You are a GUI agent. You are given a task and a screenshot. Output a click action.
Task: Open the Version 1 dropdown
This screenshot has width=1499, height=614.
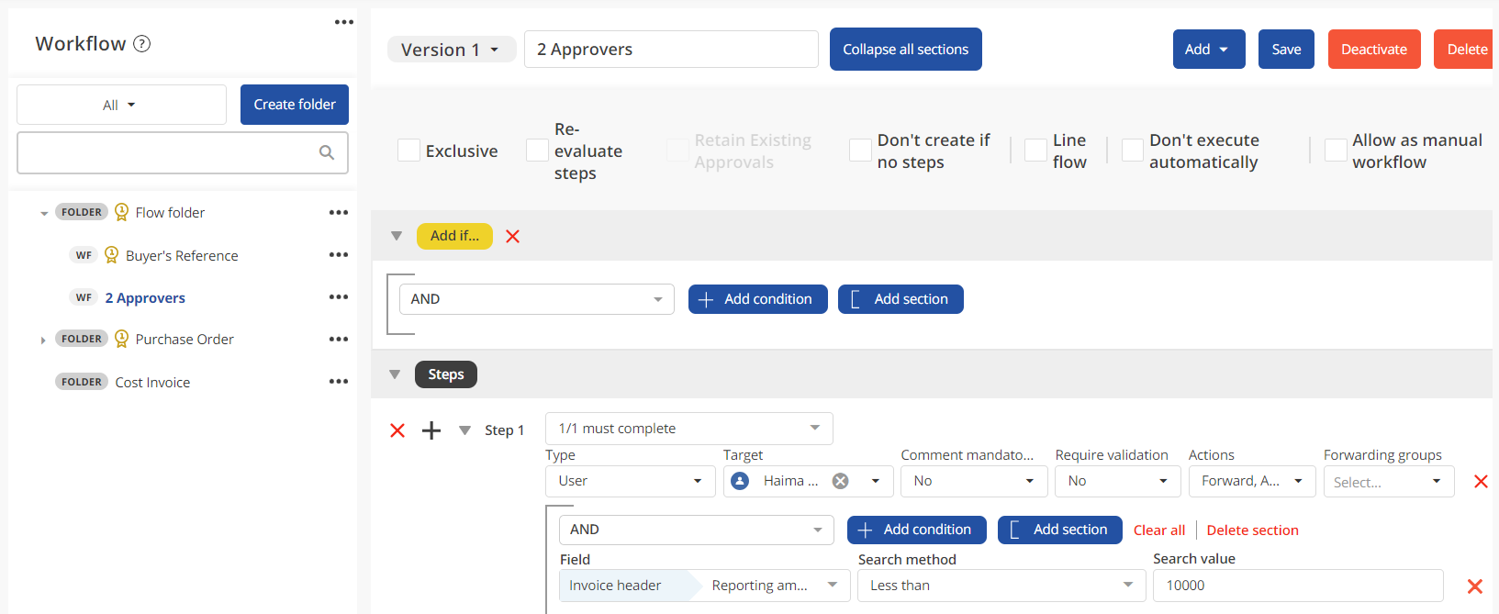pyautogui.click(x=451, y=50)
